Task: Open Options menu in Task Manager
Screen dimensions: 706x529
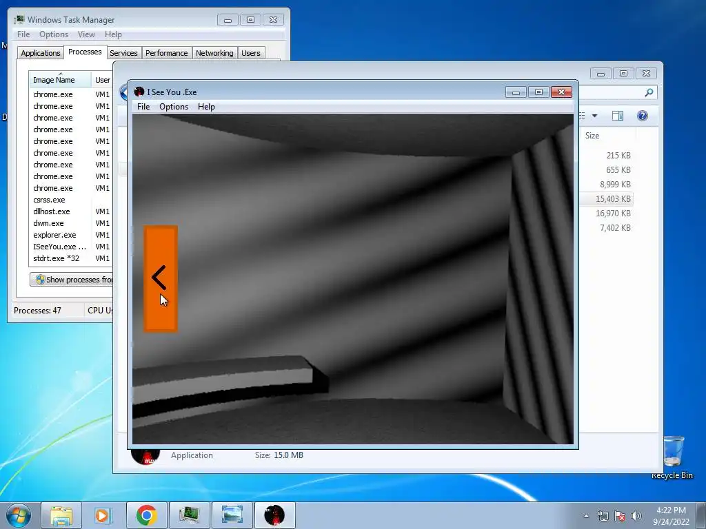Action: (54, 34)
